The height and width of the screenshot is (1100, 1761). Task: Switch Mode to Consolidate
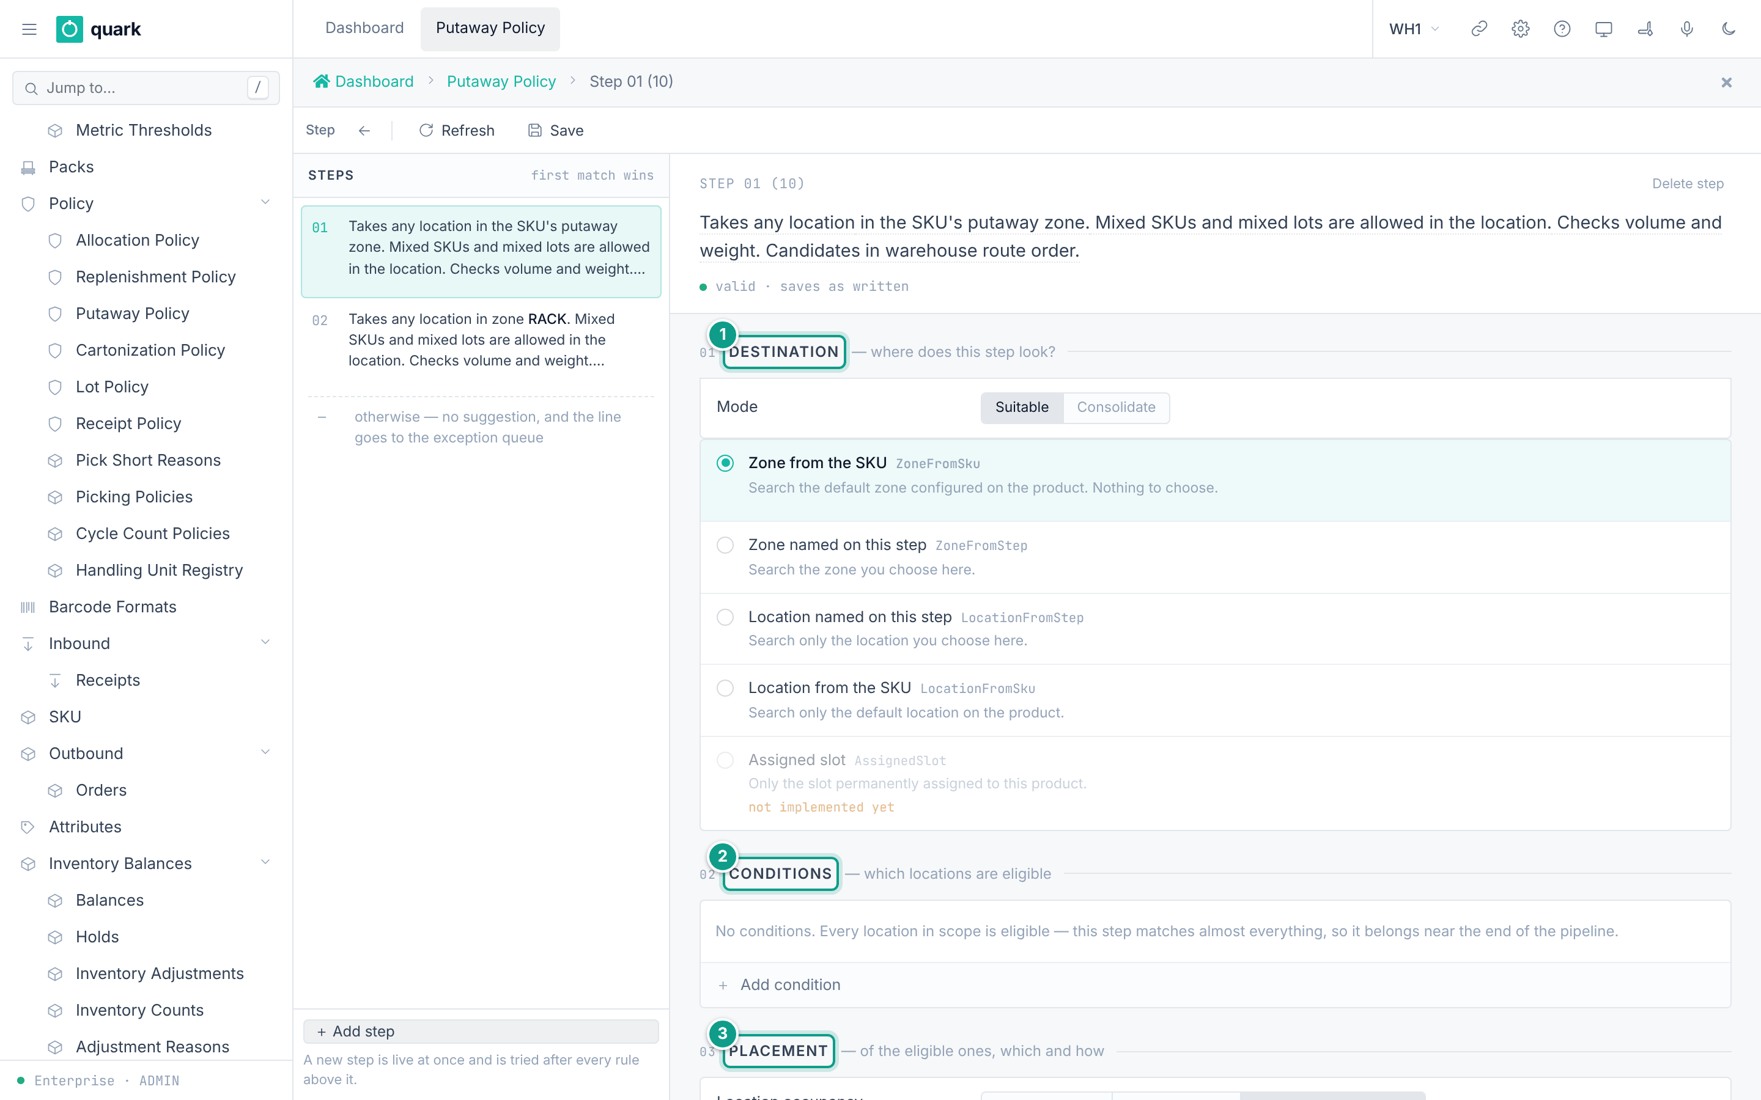click(1117, 408)
